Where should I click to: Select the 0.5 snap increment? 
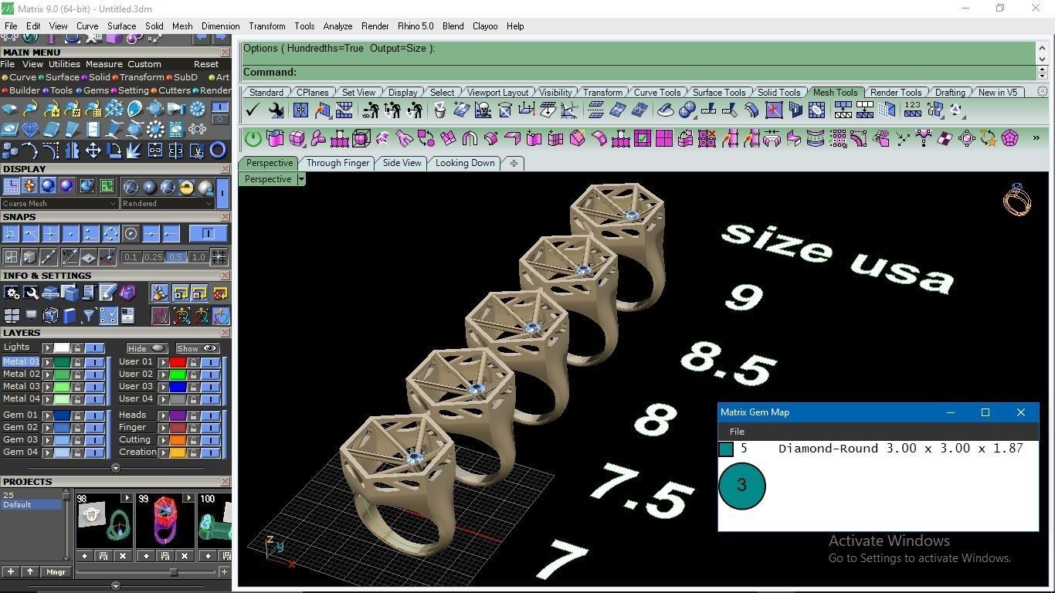pyautogui.click(x=176, y=257)
